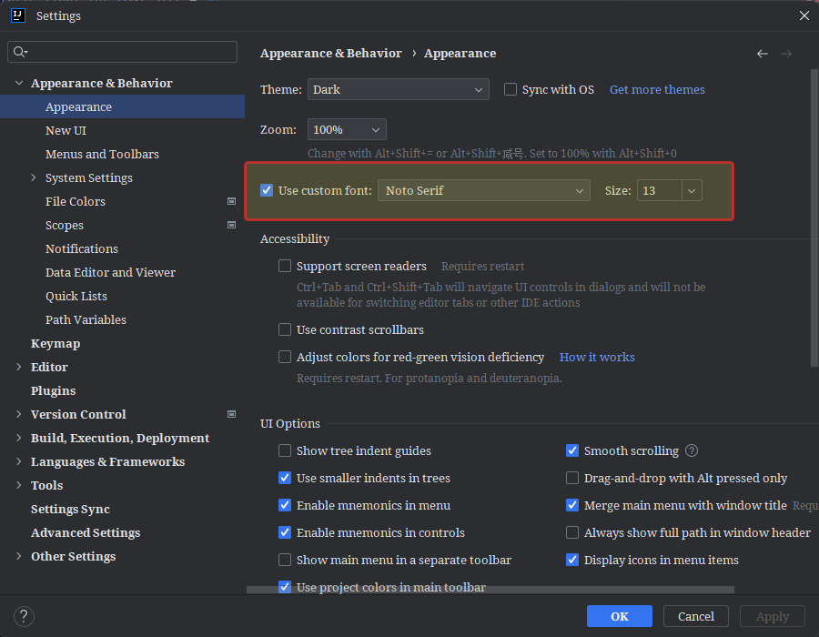Open the Zoom level dropdown

(347, 130)
